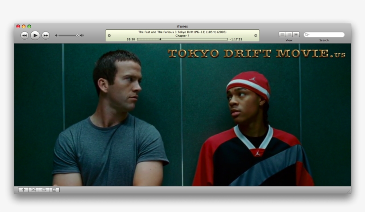Screen dimensions: 365x212
Task: Toggle repeat mode
Action: [x=44, y=190]
